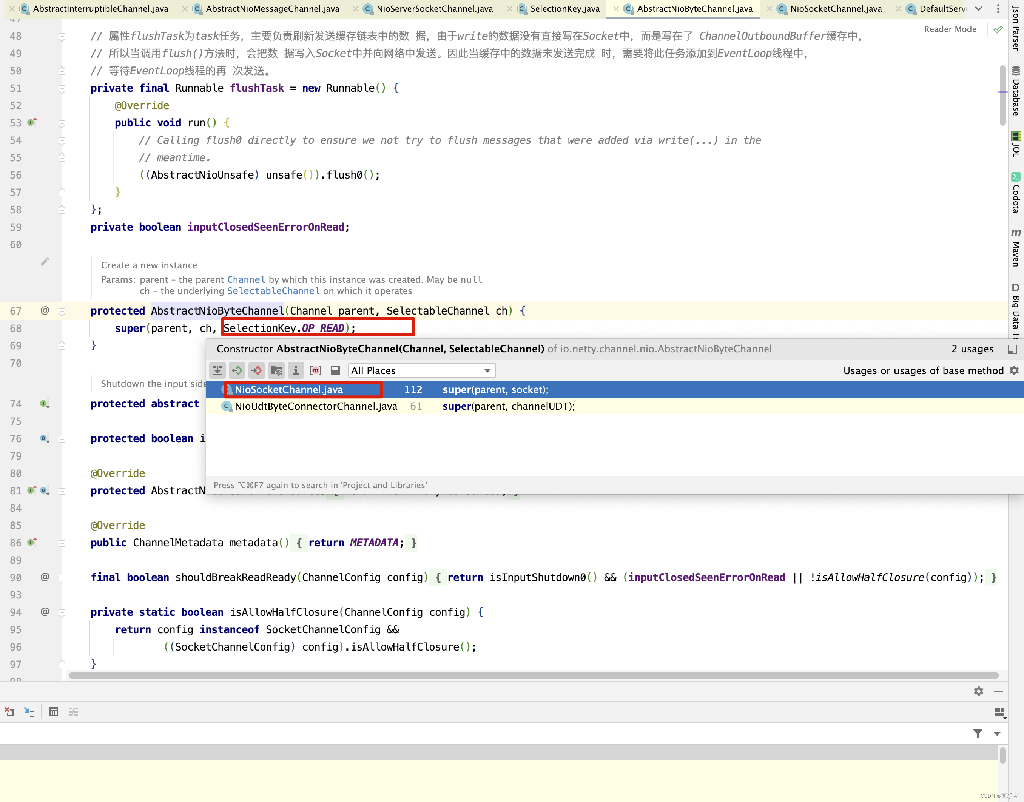Open usages in Find tool window icon
The width and height of the screenshot is (1024, 802).
[1013, 349]
